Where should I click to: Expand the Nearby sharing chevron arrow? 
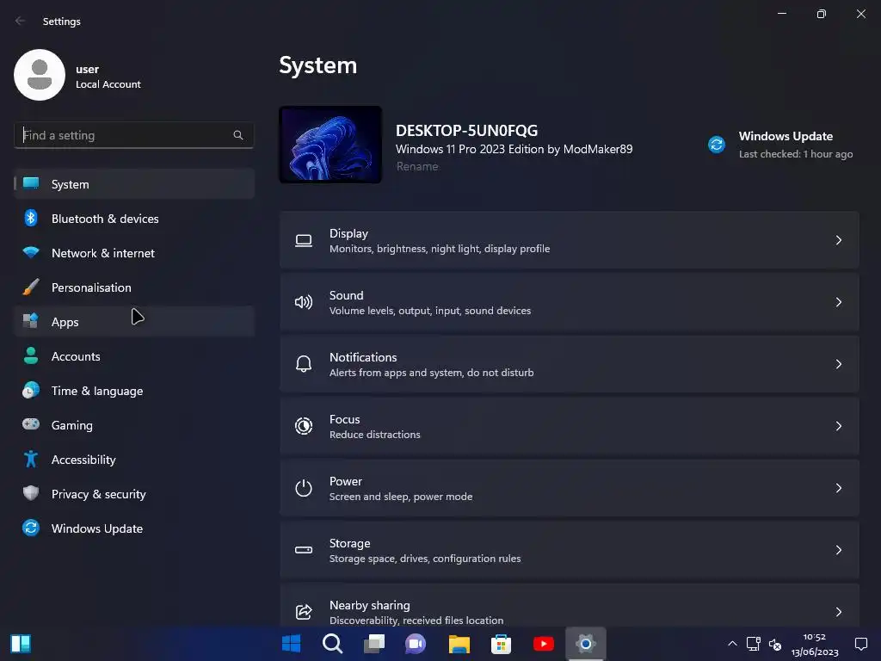pyautogui.click(x=838, y=612)
